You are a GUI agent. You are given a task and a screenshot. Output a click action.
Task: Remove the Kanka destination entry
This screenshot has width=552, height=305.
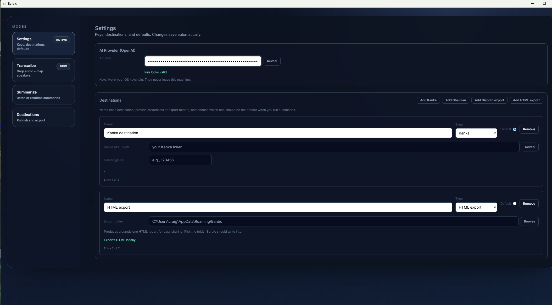pyautogui.click(x=529, y=129)
